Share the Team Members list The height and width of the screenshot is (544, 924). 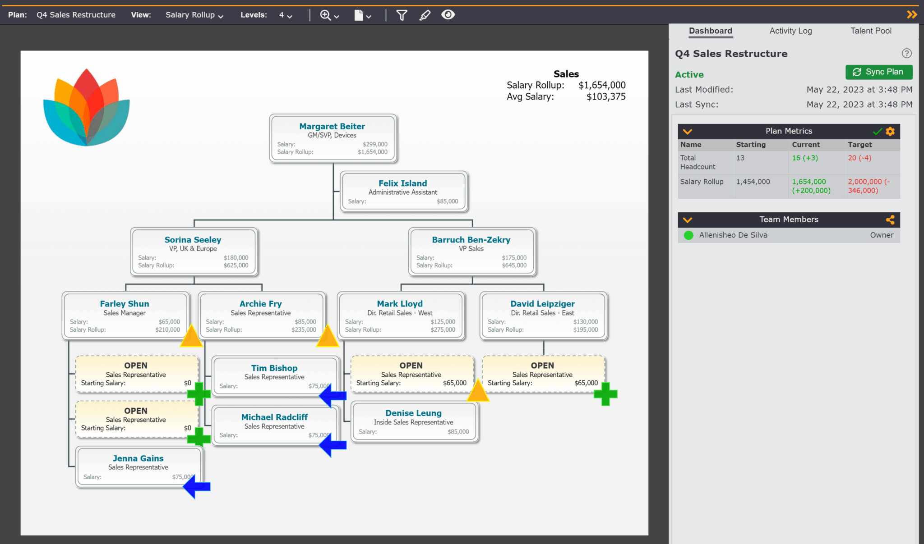point(891,220)
